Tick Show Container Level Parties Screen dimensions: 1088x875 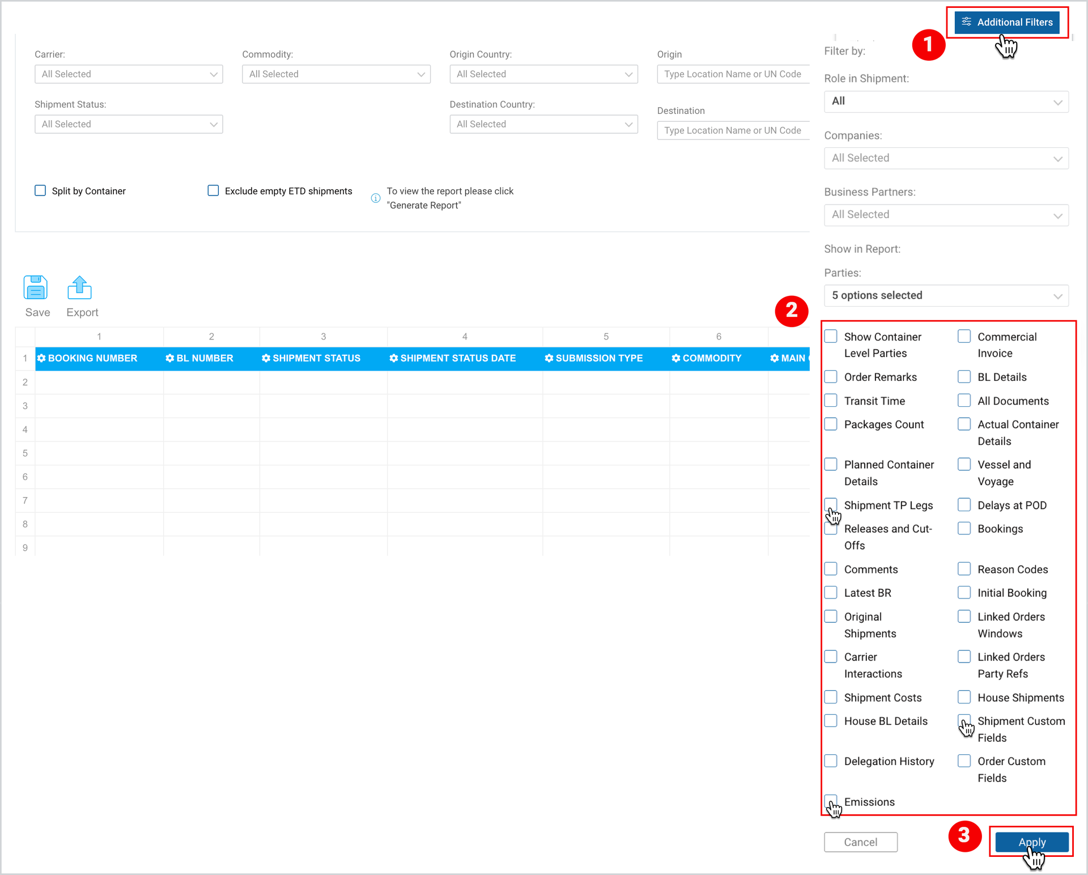pos(831,336)
